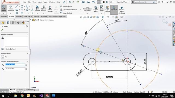Open Rectangle tool dropdown arrow
Viewport: 175px width, 98px height.
[x=19, y=10]
